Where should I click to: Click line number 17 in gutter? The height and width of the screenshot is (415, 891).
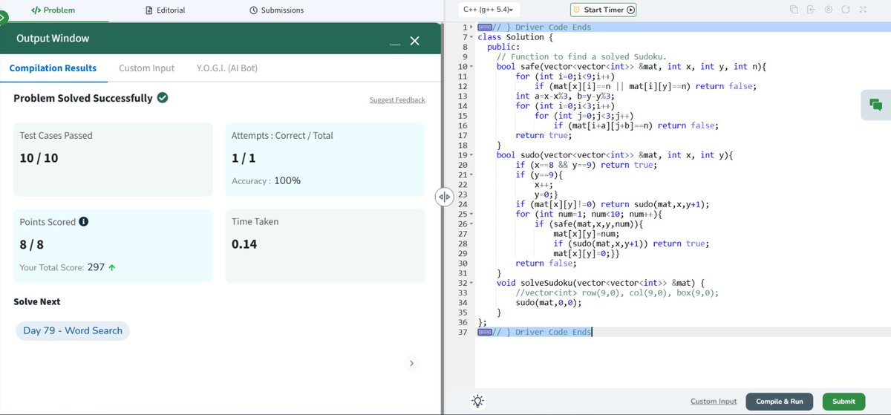click(463, 135)
